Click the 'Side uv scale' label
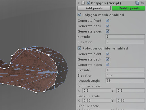Image resolution: width=146 pixels, height=110 pixels. (88, 106)
